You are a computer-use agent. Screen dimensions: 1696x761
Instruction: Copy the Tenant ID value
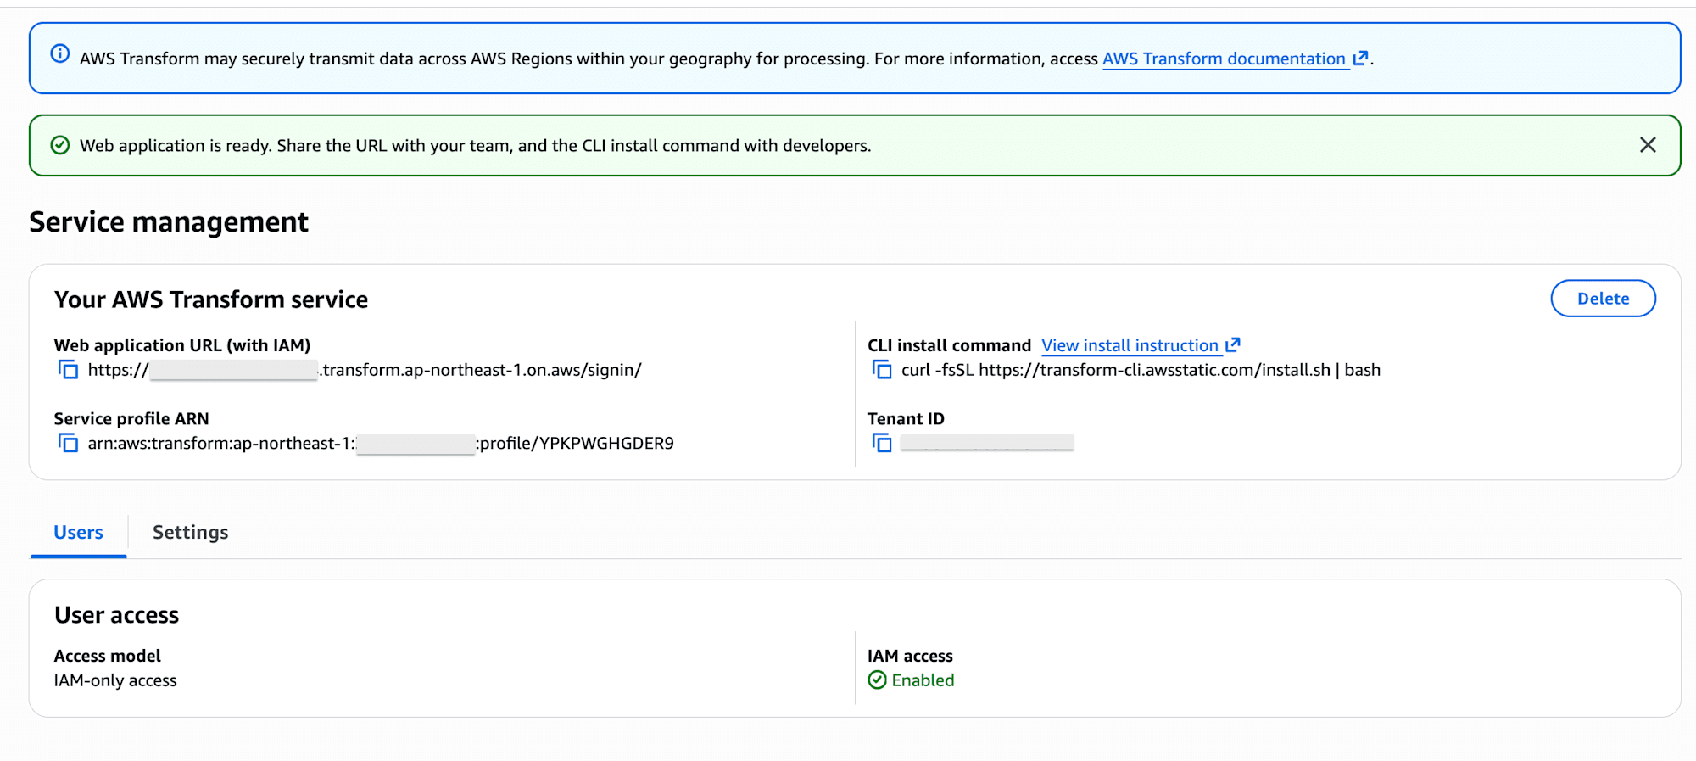click(882, 443)
